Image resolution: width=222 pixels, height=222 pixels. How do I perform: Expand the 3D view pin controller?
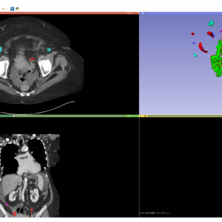pyautogui.click(x=141, y=13)
